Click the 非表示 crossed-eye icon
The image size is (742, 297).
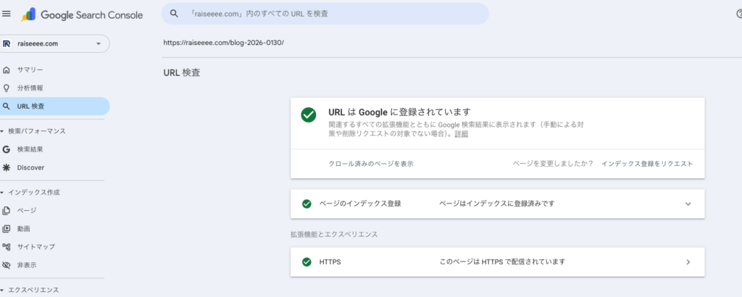pos(7,265)
